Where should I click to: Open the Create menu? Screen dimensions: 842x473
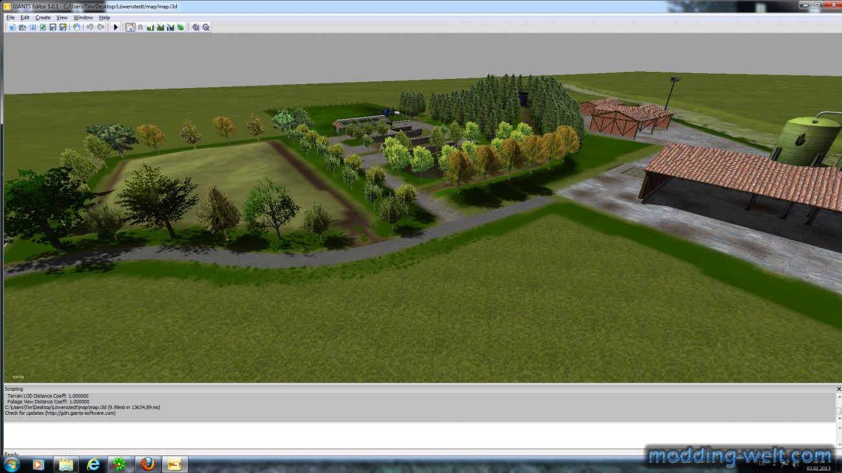pyautogui.click(x=43, y=17)
